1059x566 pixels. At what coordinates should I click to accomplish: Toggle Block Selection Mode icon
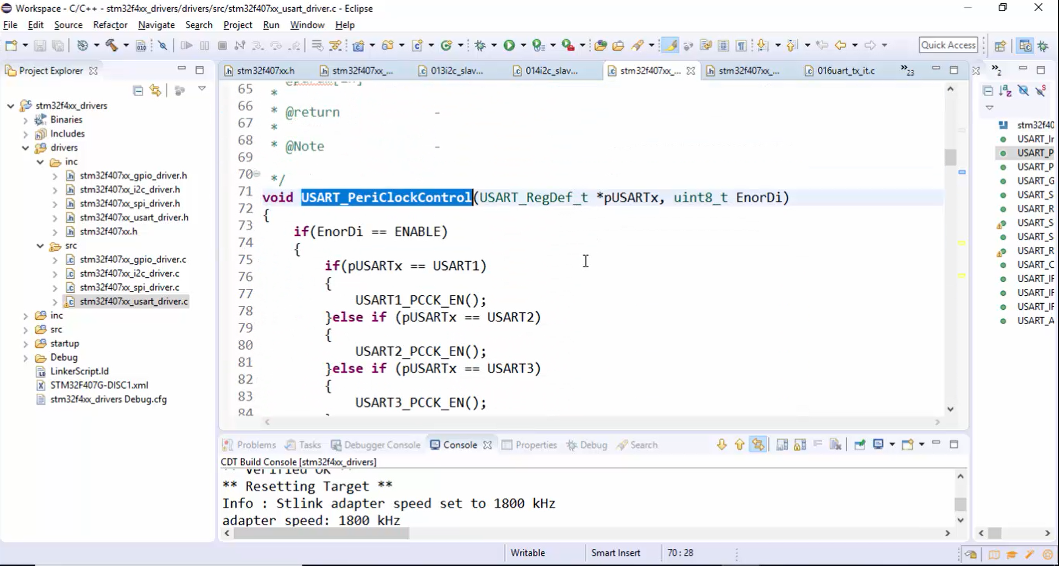723,45
